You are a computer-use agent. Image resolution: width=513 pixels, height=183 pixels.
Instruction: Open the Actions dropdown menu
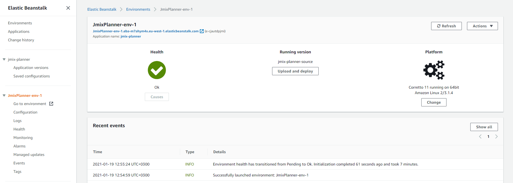click(x=482, y=26)
